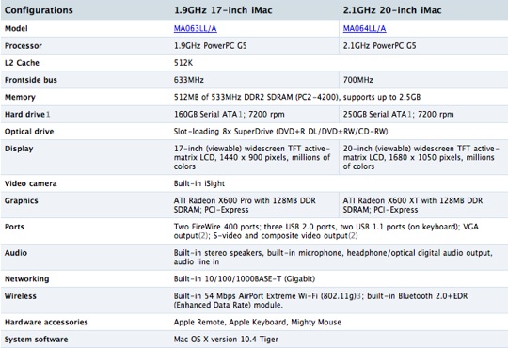The image size is (508, 348).
Task: Select the Slot-loading 8x SuperDrive text
Action: coord(280,132)
